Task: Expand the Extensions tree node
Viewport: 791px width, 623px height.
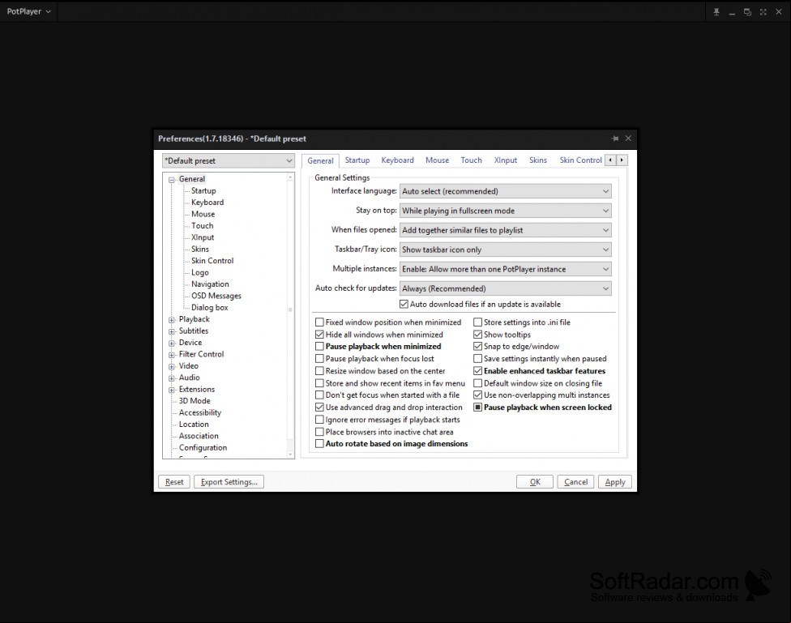Action: tap(172, 390)
